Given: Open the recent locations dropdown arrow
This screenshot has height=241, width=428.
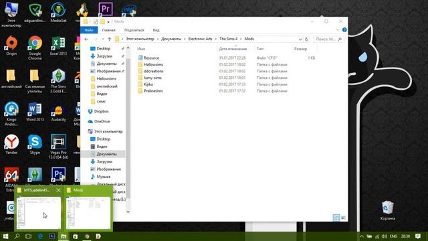Looking at the screenshot, I should pos(103,39).
